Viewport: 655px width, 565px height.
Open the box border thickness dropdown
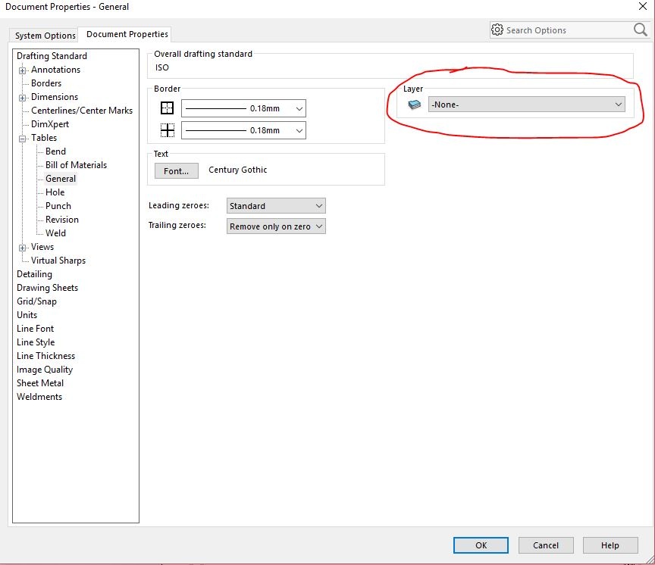tap(243, 108)
